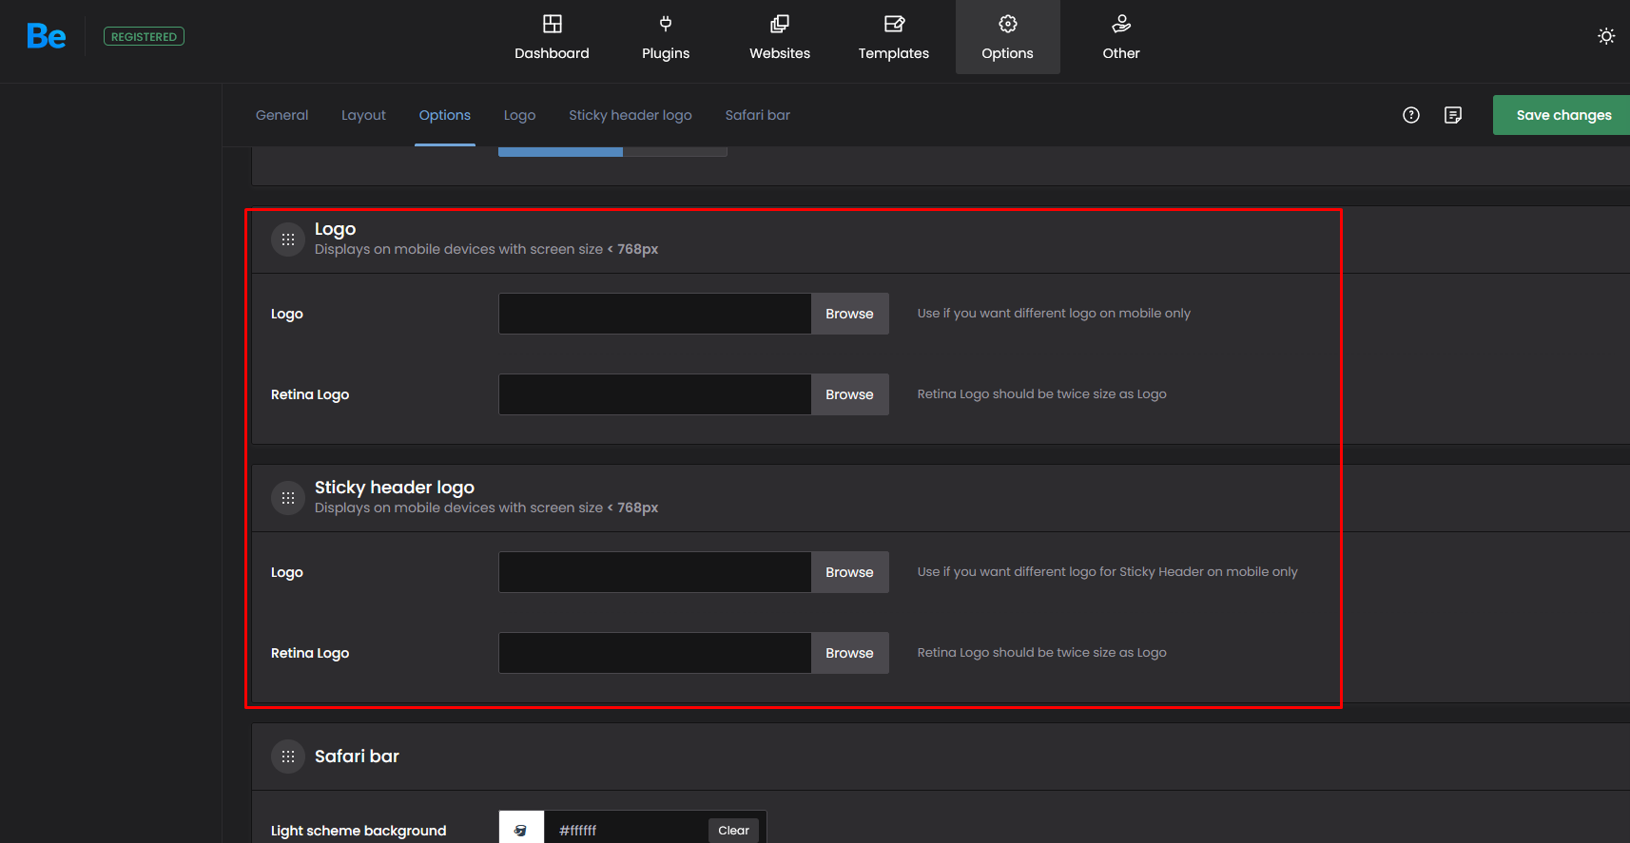Viewport: 1630px width, 843px height.
Task: Open the Other menu
Action: click(x=1121, y=37)
